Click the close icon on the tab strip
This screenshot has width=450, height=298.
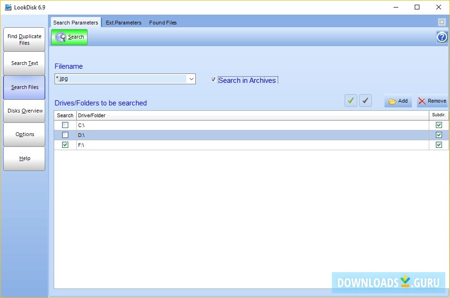point(442,22)
